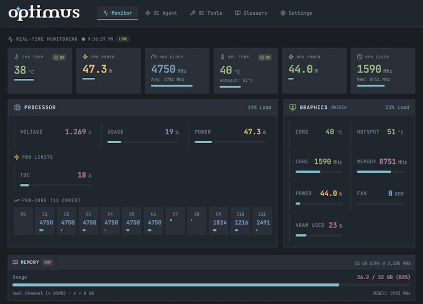Click the Fan 0 RPM value
The height and width of the screenshot is (304, 423).
(396, 194)
